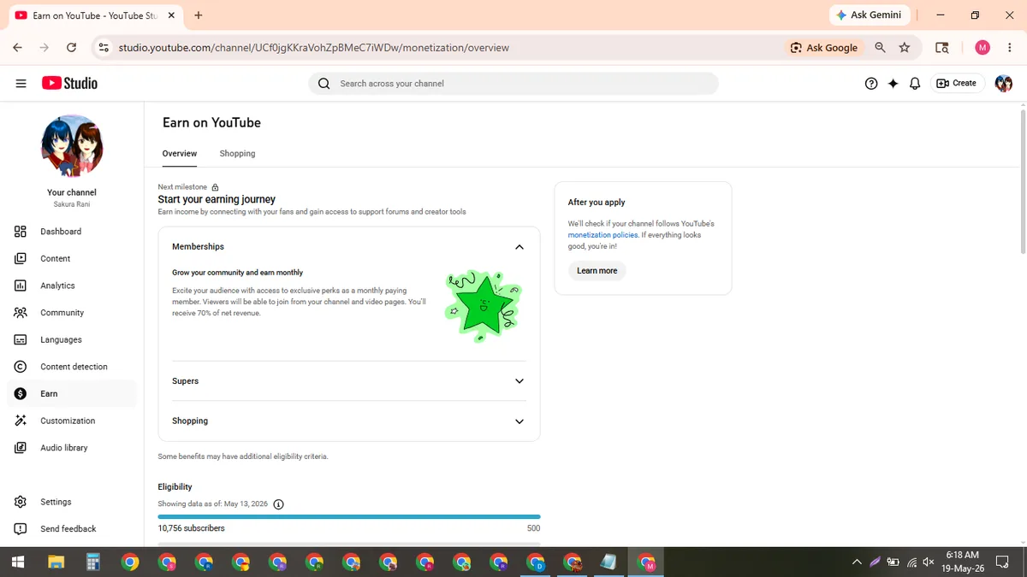Open the hamburger navigation menu

tap(21, 83)
